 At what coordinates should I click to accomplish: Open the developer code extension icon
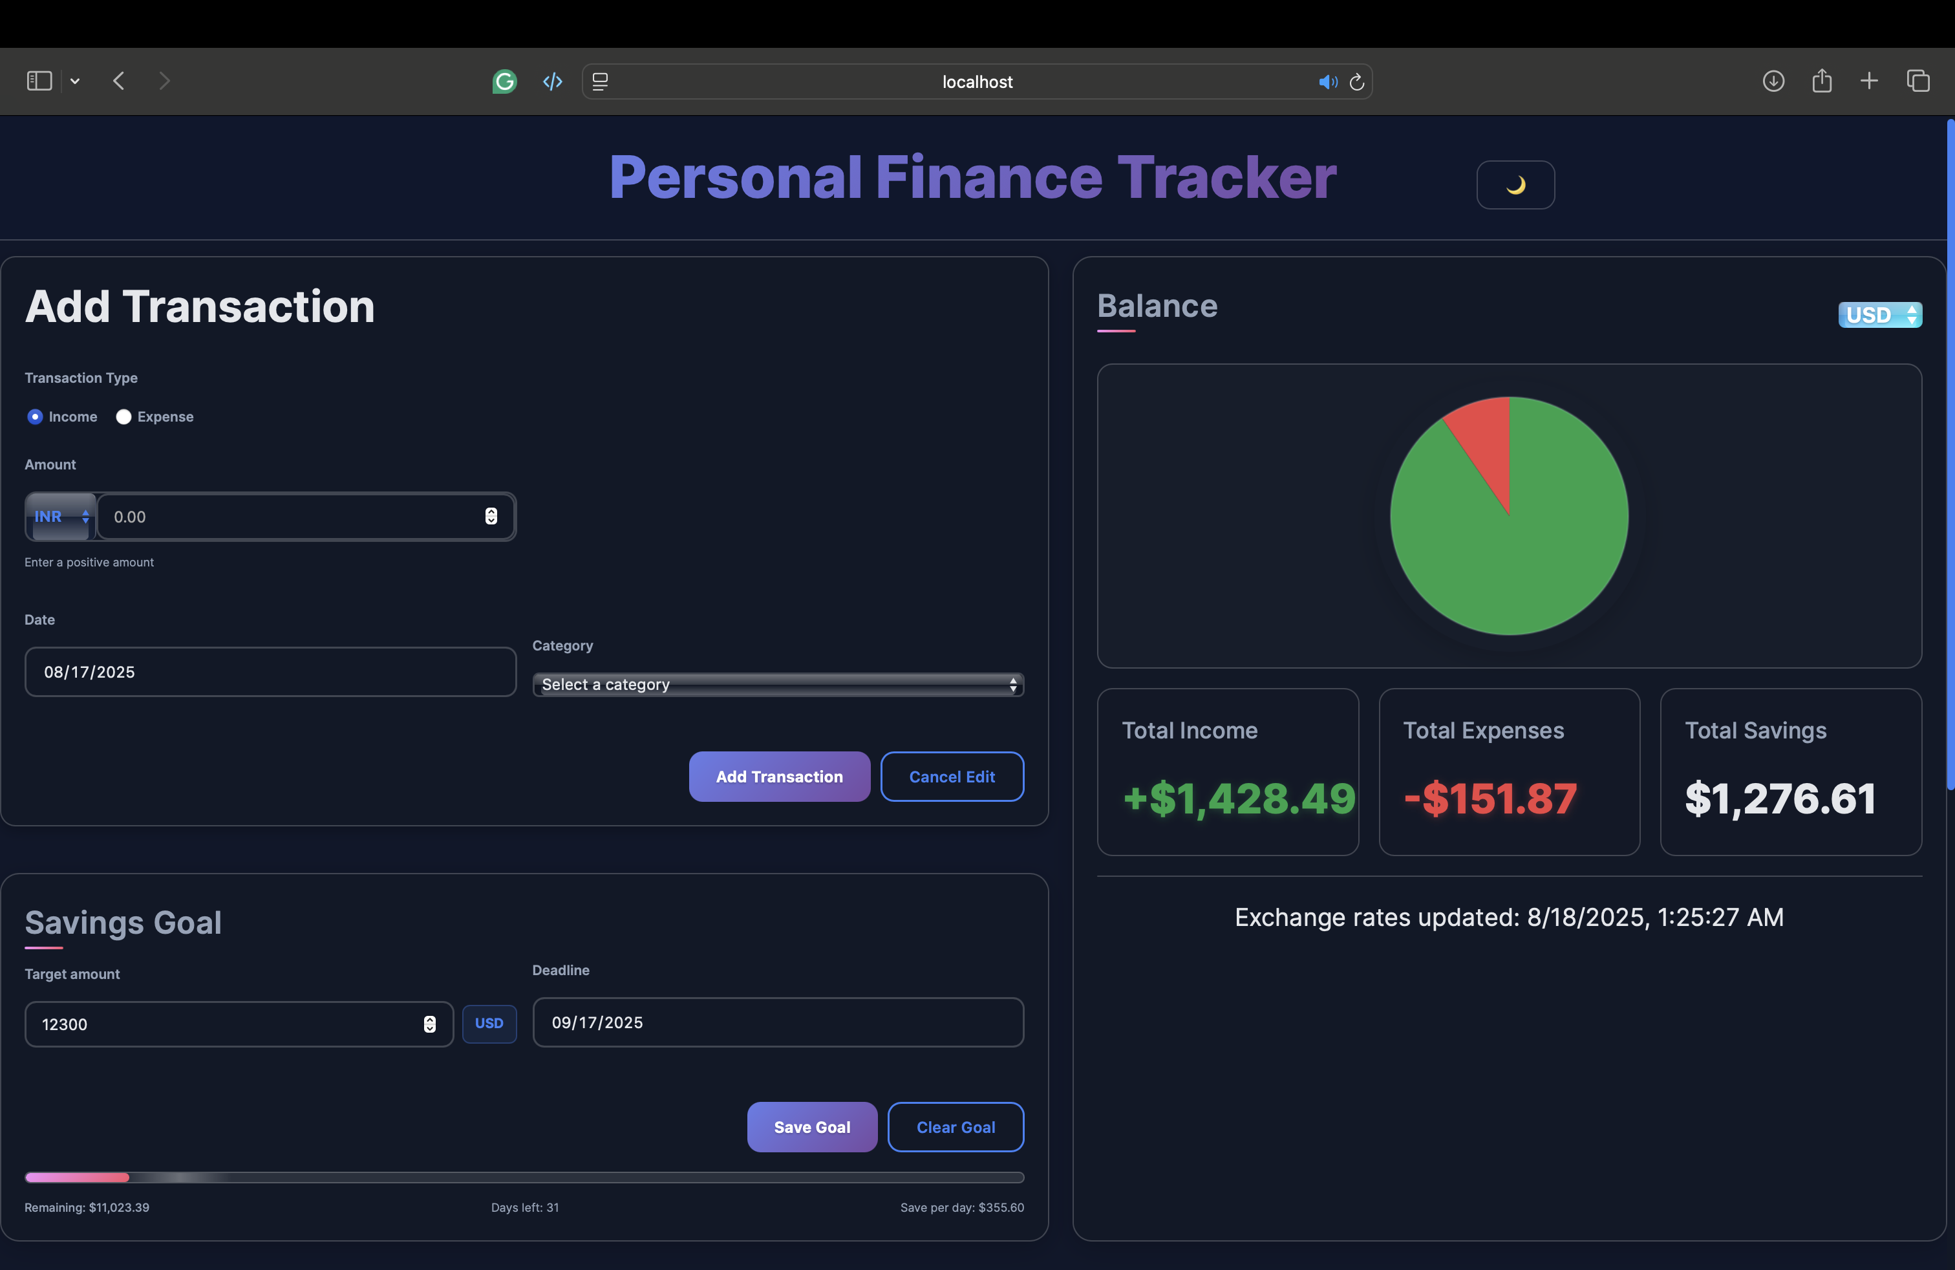pos(553,81)
